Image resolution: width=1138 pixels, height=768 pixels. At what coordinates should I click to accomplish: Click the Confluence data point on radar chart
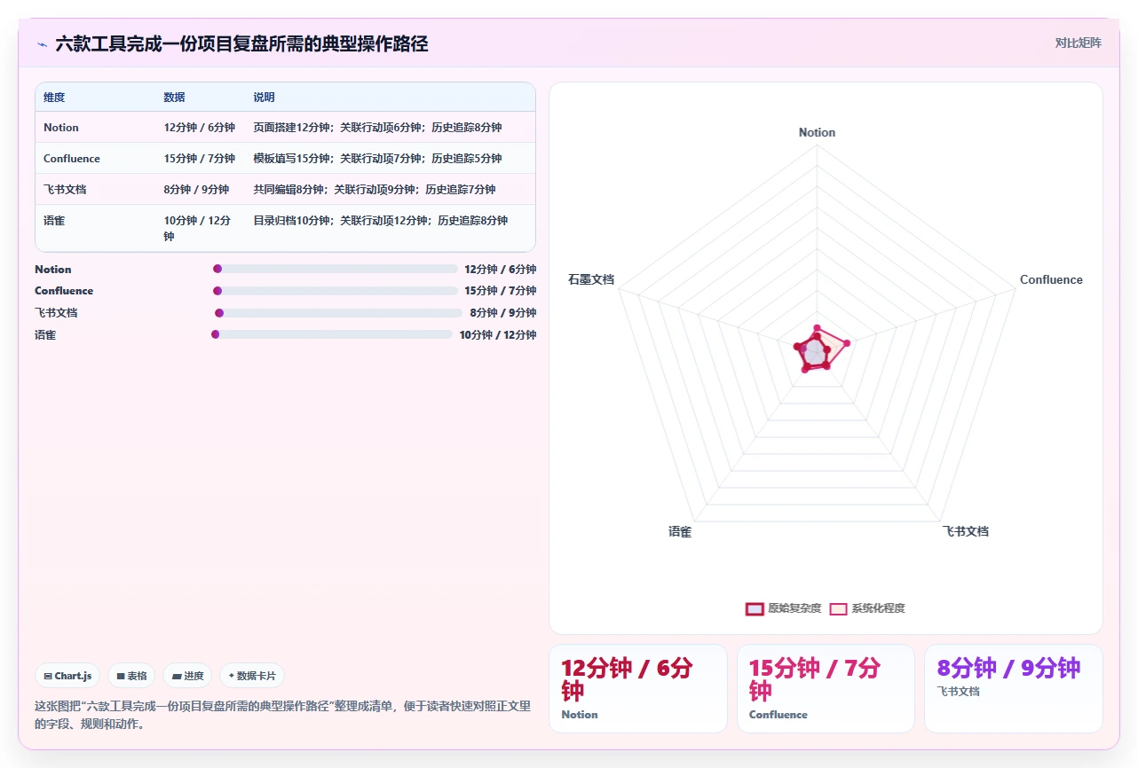click(847, 343)
